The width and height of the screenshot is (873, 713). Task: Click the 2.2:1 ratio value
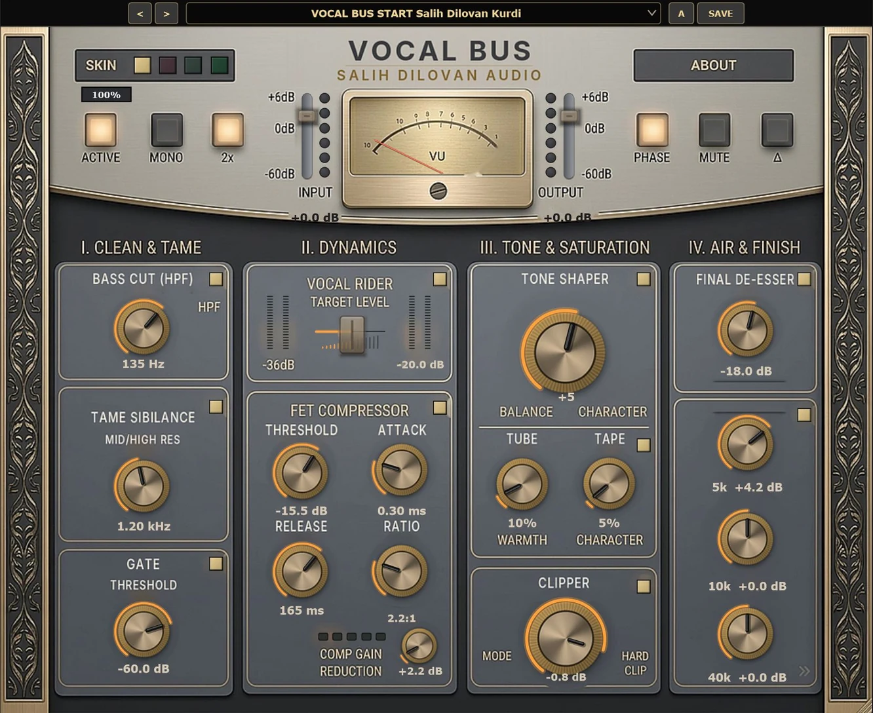(x=401, y=618)
